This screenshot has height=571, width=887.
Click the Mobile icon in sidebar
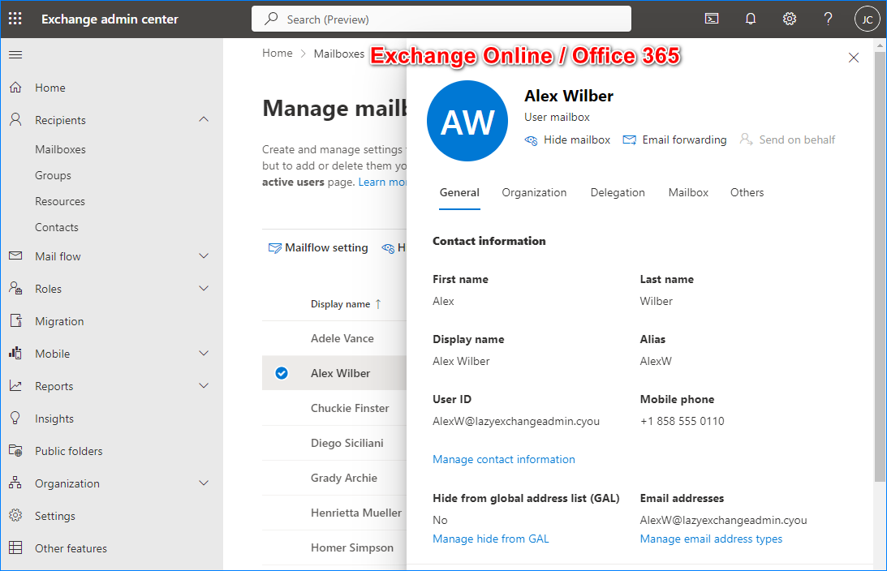pyautogui.click(x=15, y=354)
